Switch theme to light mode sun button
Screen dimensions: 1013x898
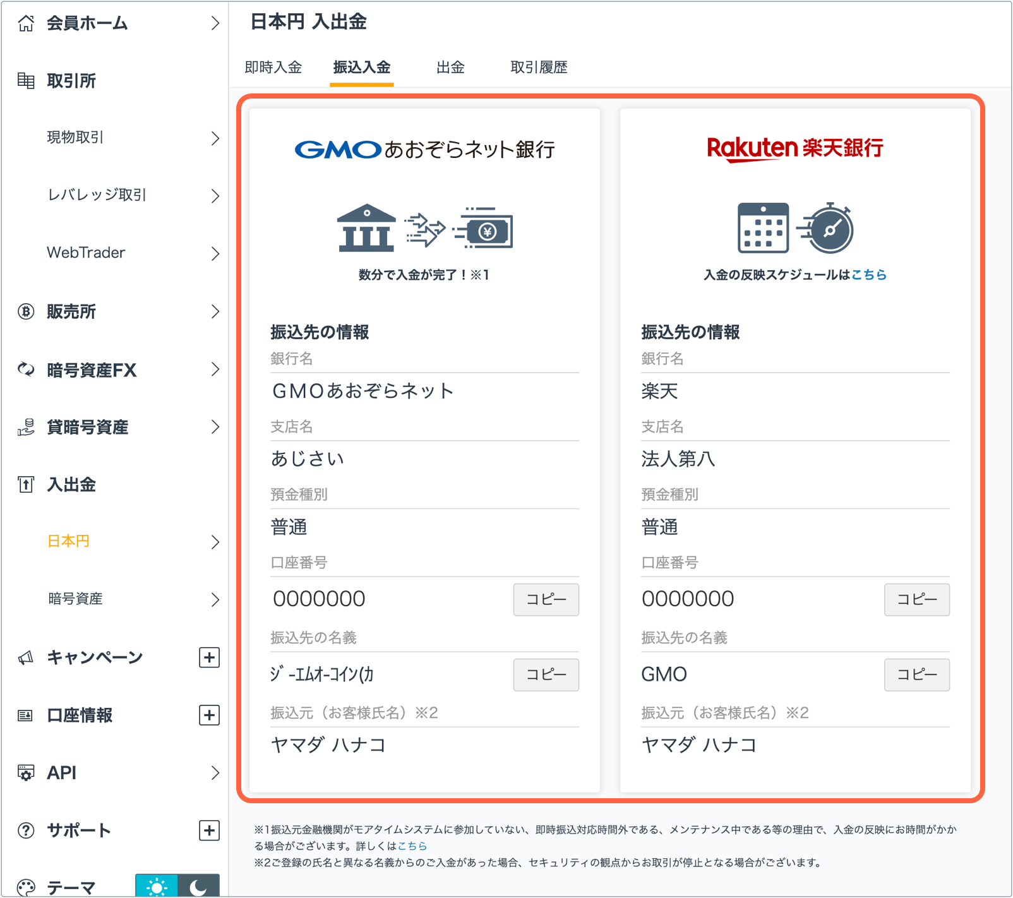pos(157,886)
